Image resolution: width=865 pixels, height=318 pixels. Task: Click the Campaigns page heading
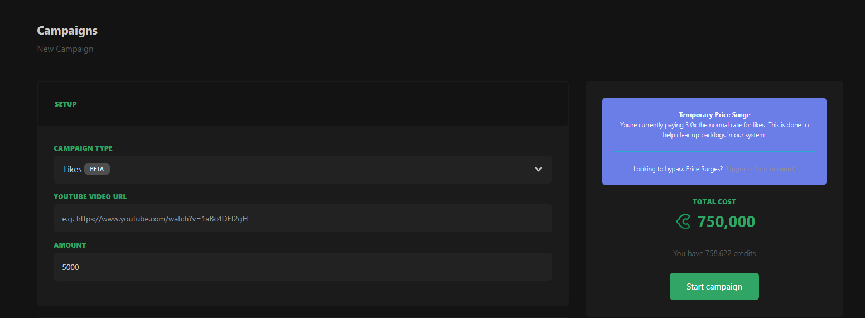point(67,31)
